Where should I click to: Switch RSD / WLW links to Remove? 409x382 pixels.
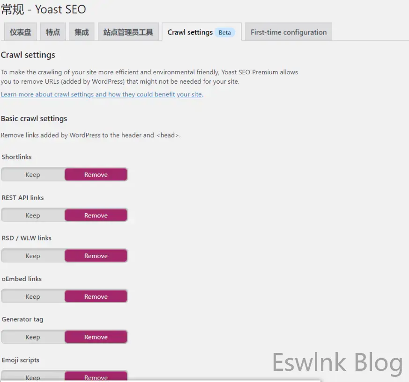click(x=96, y=256)
